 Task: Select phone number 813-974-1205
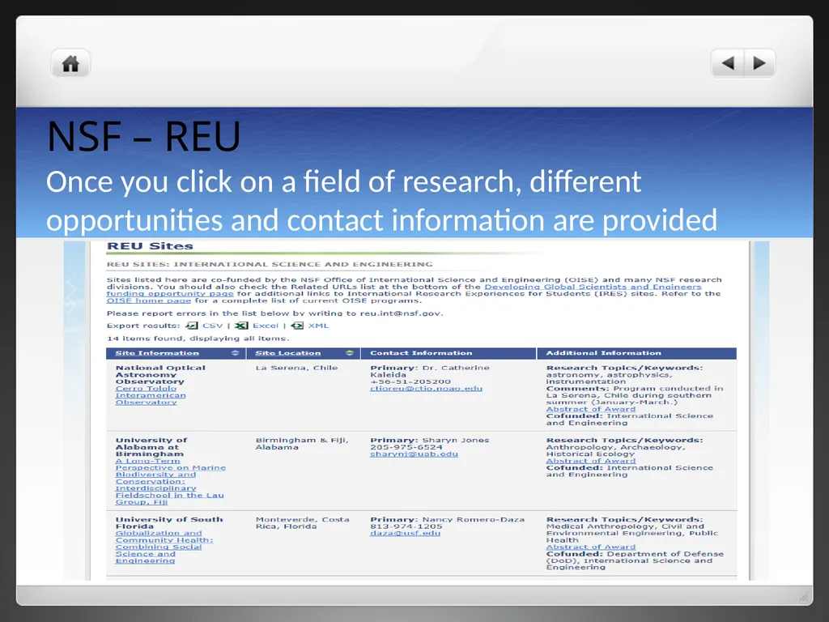[406, 526]
